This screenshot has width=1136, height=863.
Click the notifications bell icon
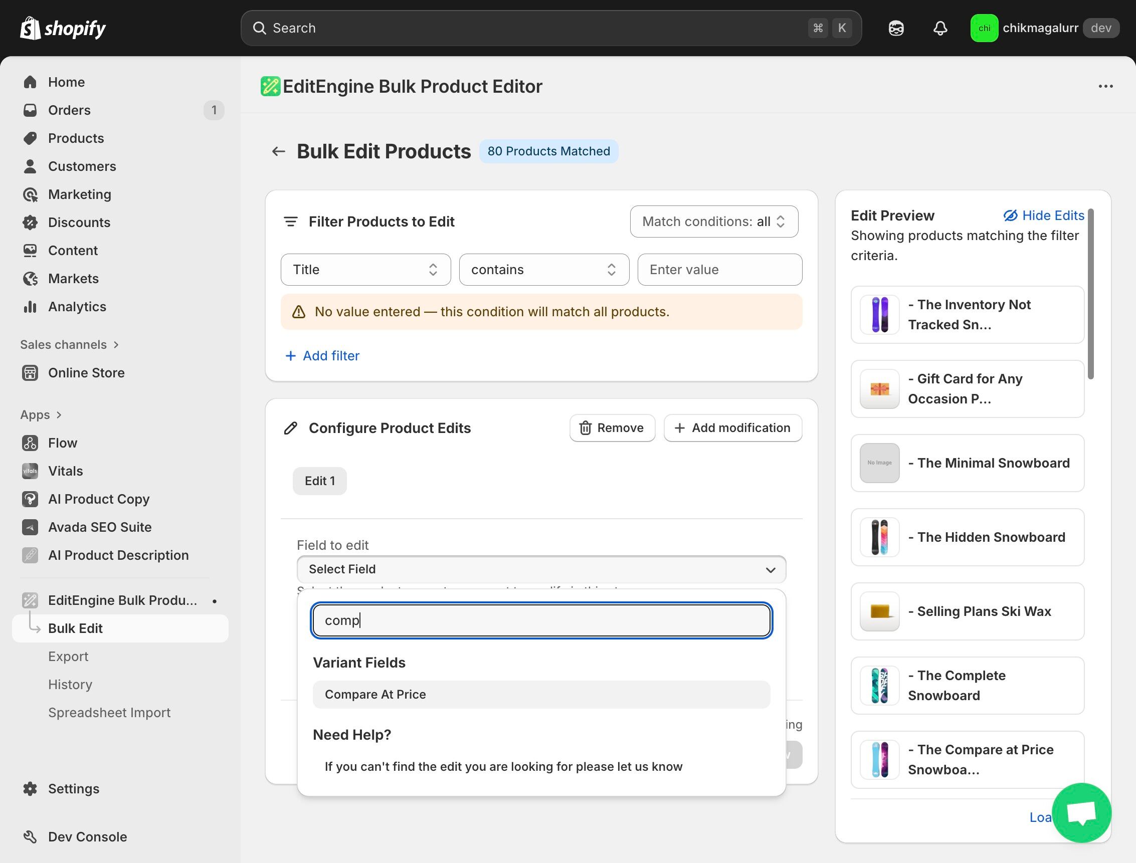coord(939,28)
